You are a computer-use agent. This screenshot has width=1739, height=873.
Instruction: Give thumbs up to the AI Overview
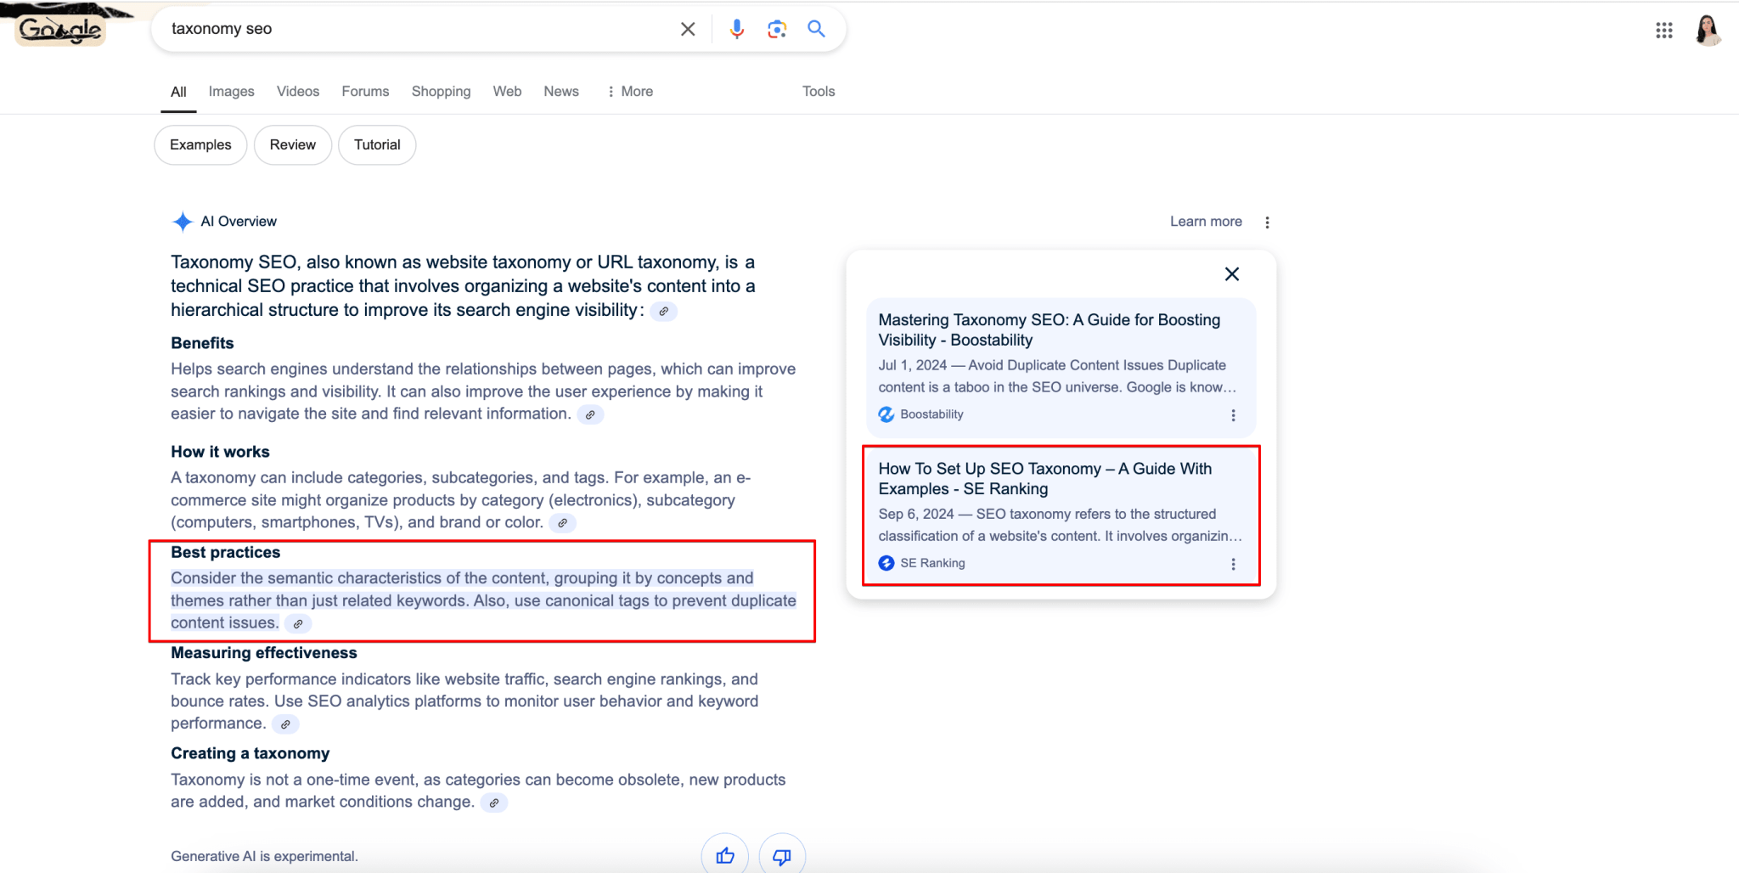(x=724, y=855)
